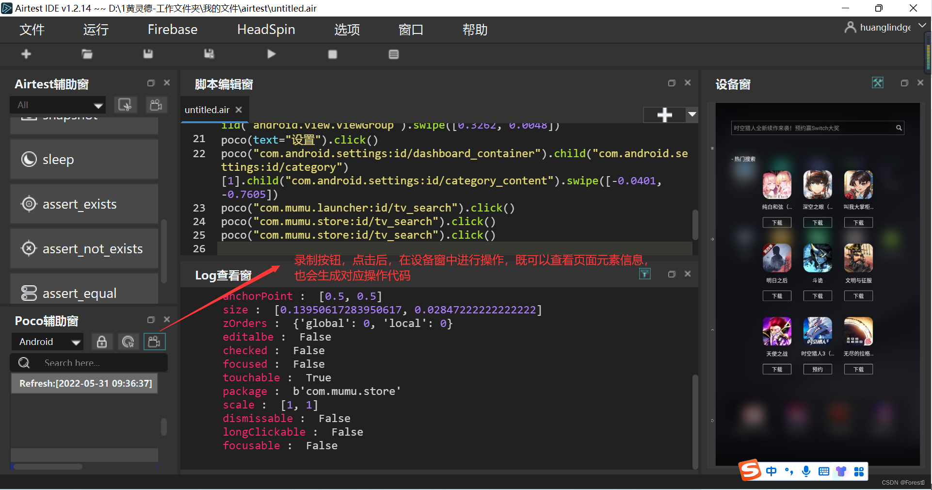
Task: Open the Sogou soft keyboard icon
Action: tap(823, 472)
